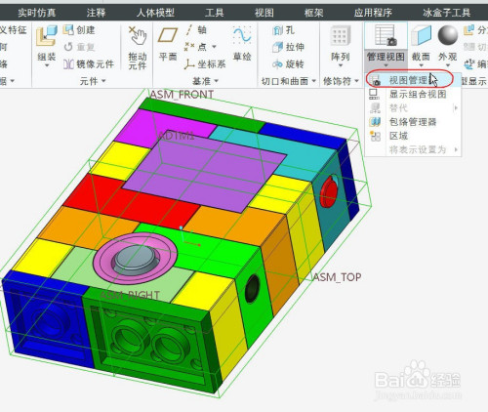Open the 注释 ribbon tab

click(x=96, y=13)
